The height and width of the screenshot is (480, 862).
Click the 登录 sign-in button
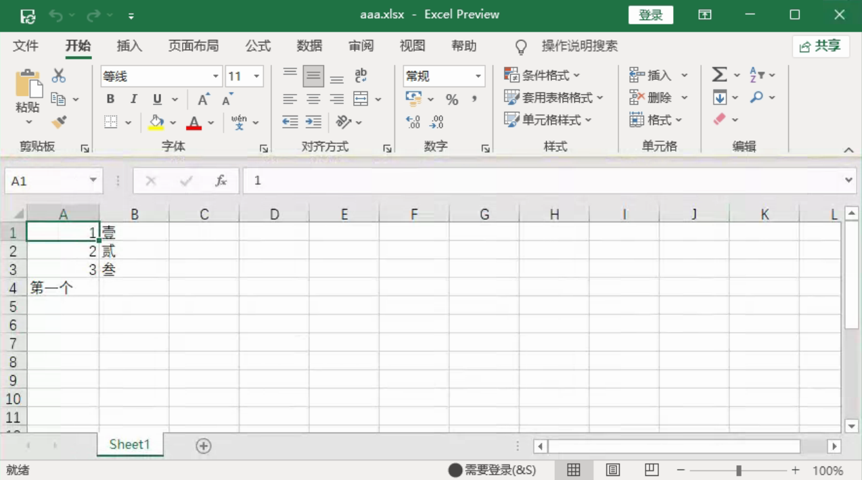(x=650, y=15)
